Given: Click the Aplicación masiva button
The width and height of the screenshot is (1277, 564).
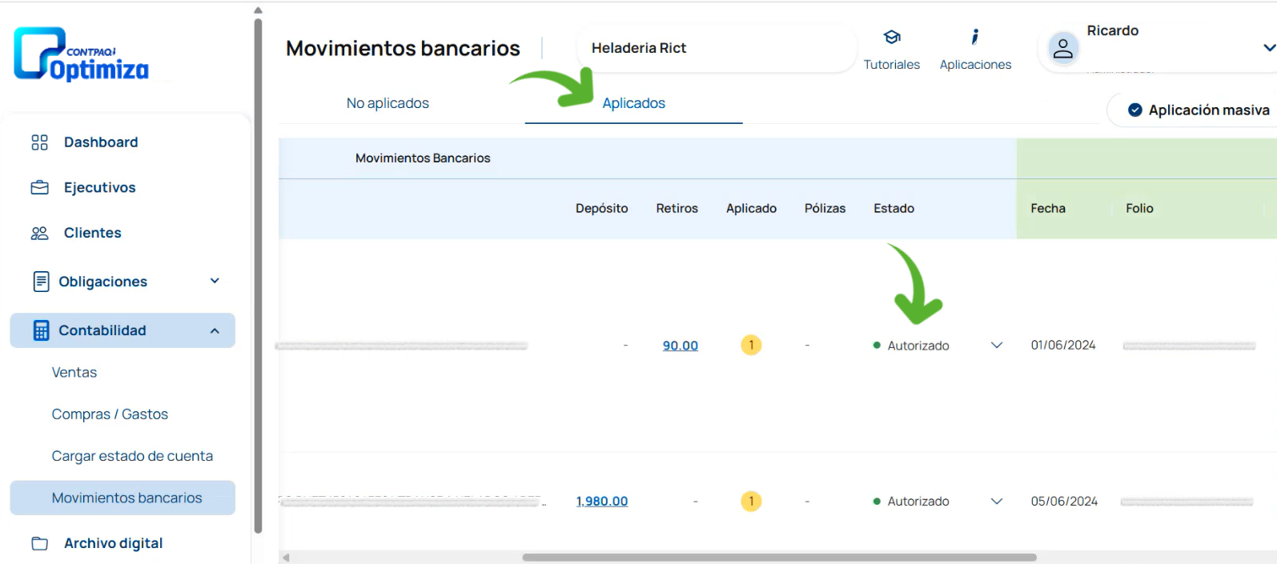Looking at the screenshot, I should [x=1198, y=110].
